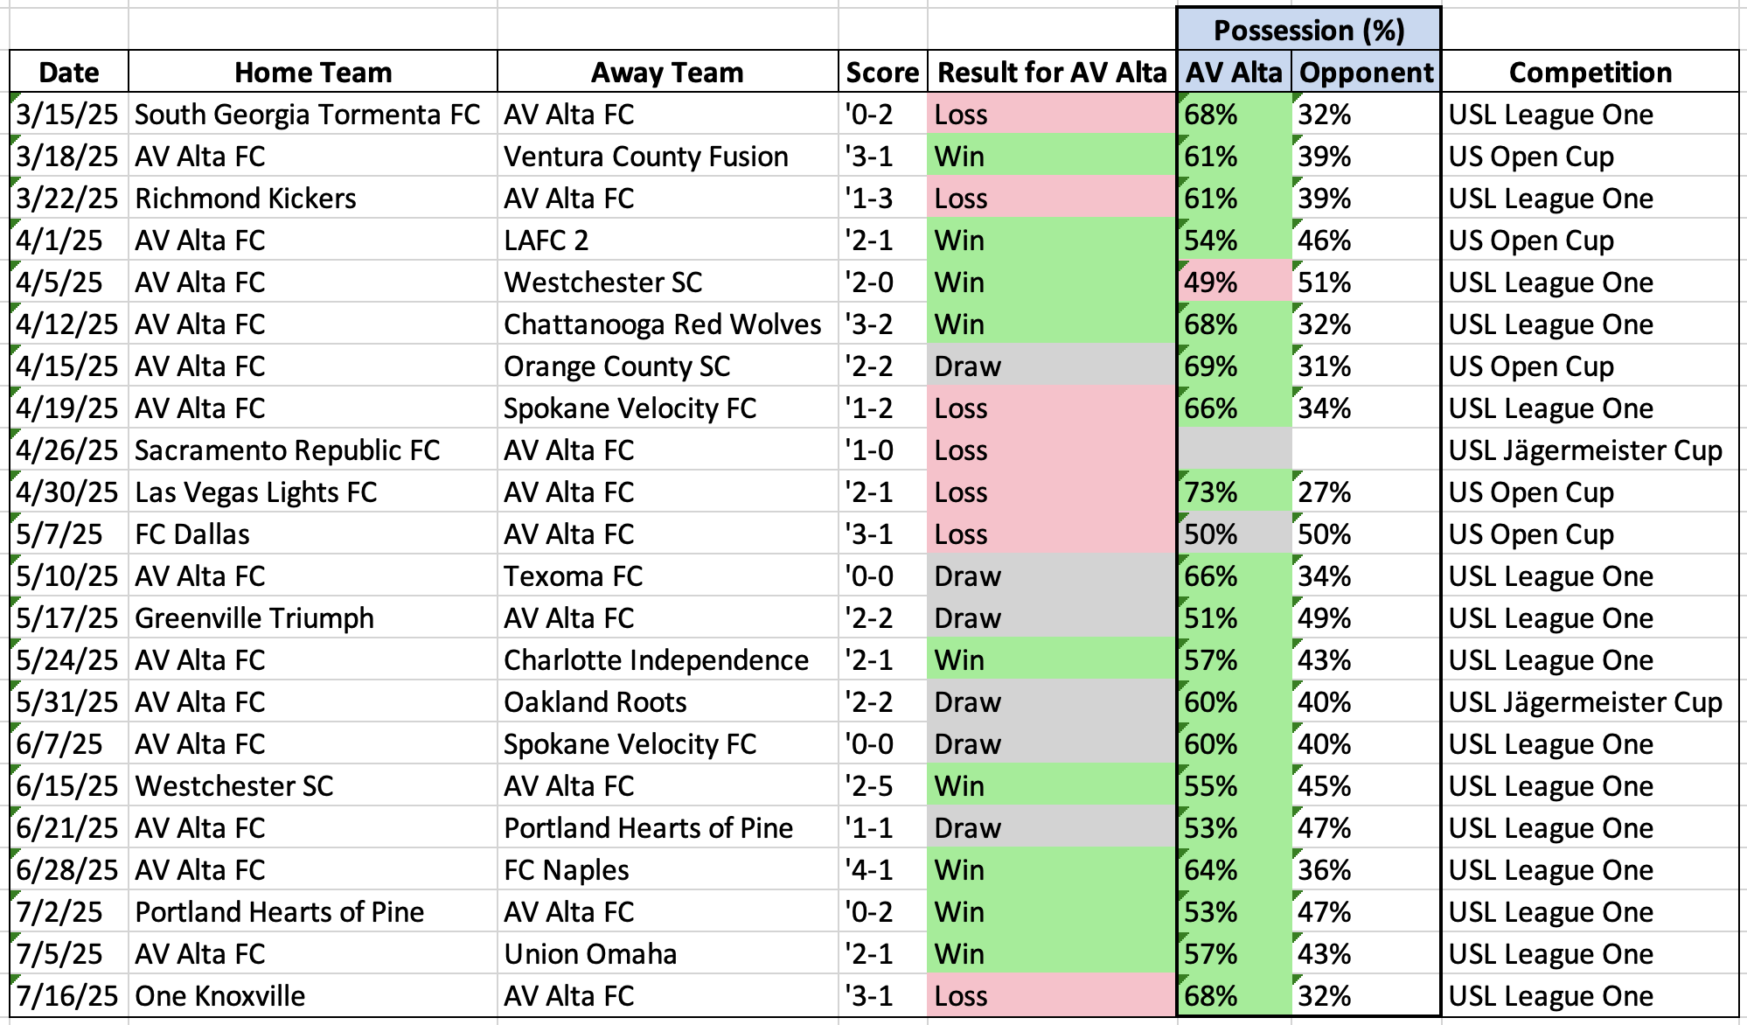Click the FC Dallas home team cell
1747x1025 pixels.
(x=192, y=534)
